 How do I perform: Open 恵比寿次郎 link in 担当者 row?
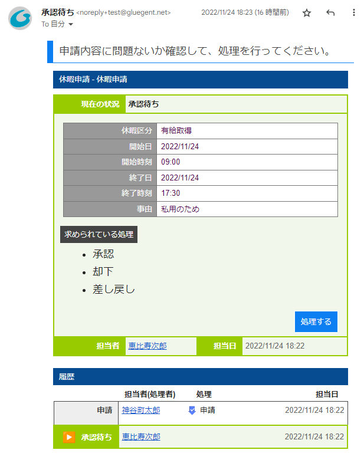(x=147, y=346)
